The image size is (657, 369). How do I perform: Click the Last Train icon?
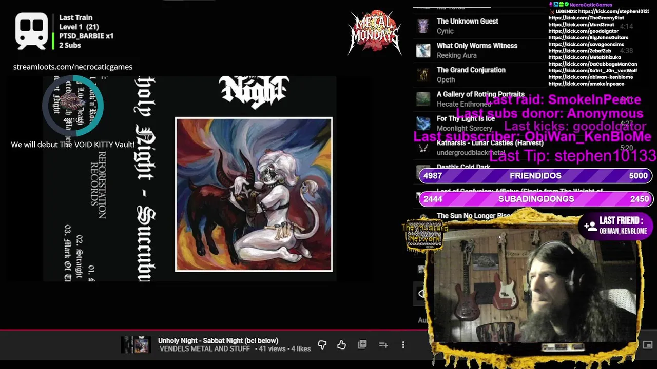(31, 31)
